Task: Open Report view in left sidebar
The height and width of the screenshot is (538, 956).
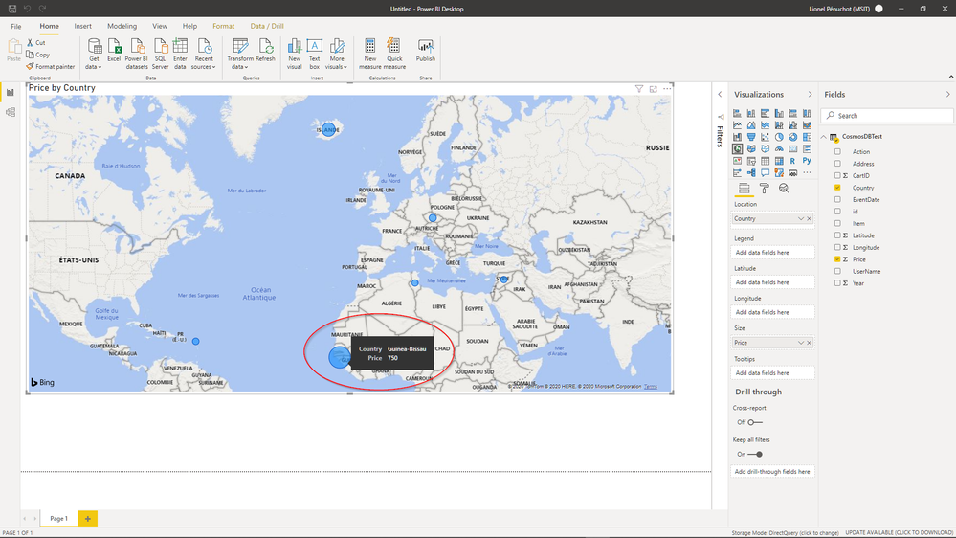Action: 11,92
